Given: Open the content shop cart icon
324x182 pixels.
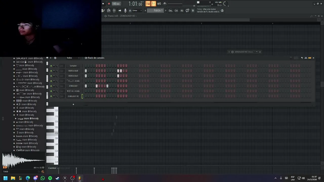Looking at the screenshot, I should 193,11.
